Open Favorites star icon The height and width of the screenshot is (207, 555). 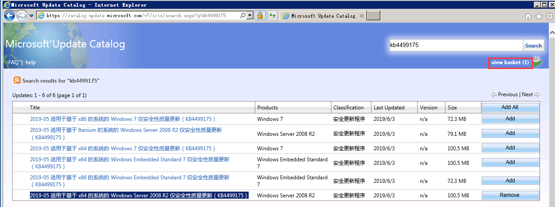(539, 16)
